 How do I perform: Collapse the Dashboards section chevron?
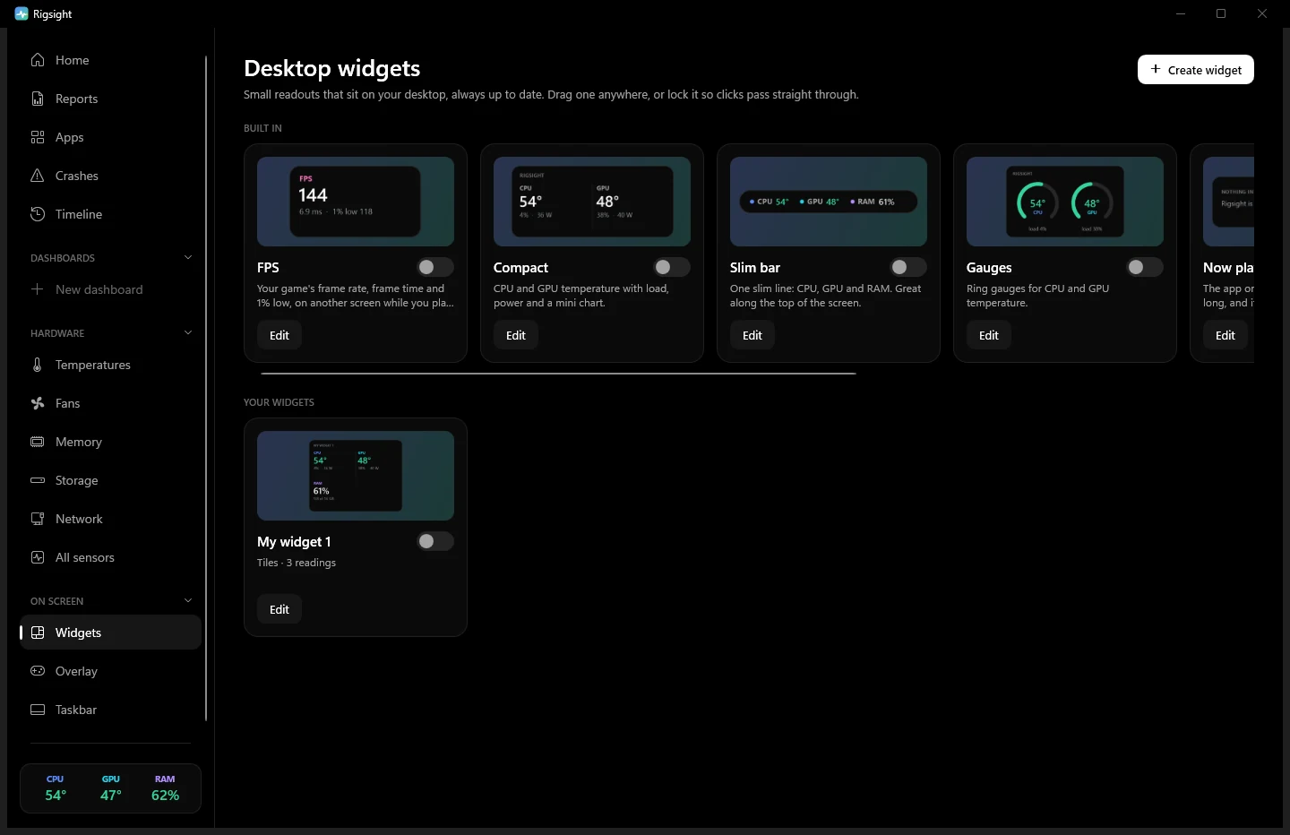tap(188, 257)
